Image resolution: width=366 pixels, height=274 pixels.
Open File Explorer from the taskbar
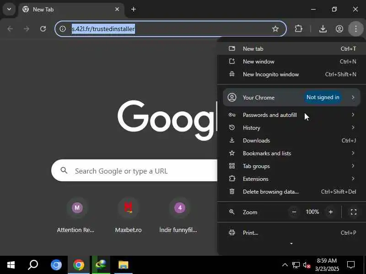[x=123, y=265]
